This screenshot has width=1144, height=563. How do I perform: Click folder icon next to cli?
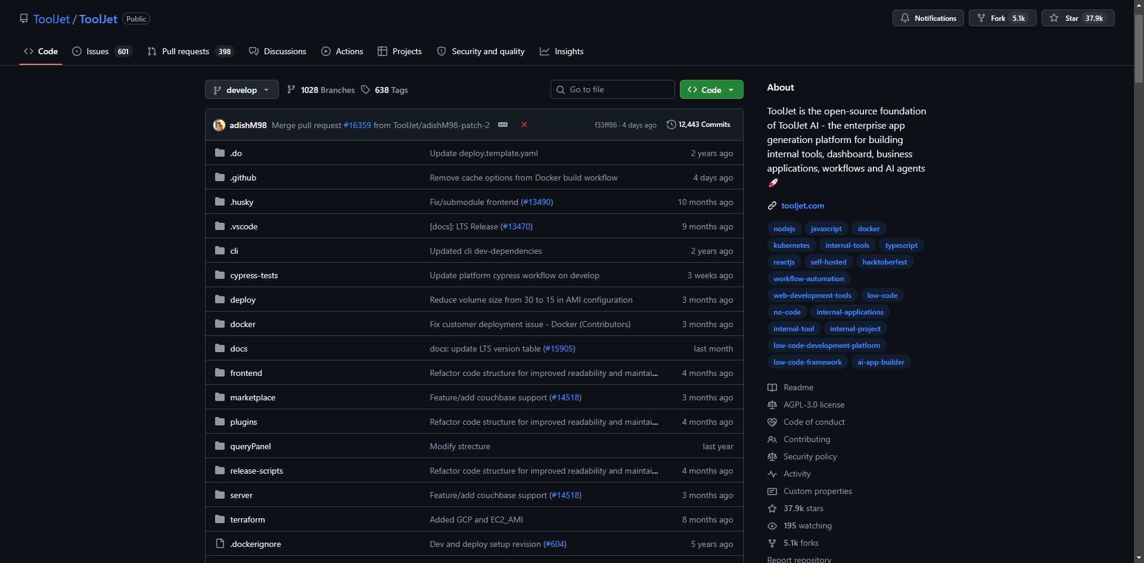pos(220,251)
